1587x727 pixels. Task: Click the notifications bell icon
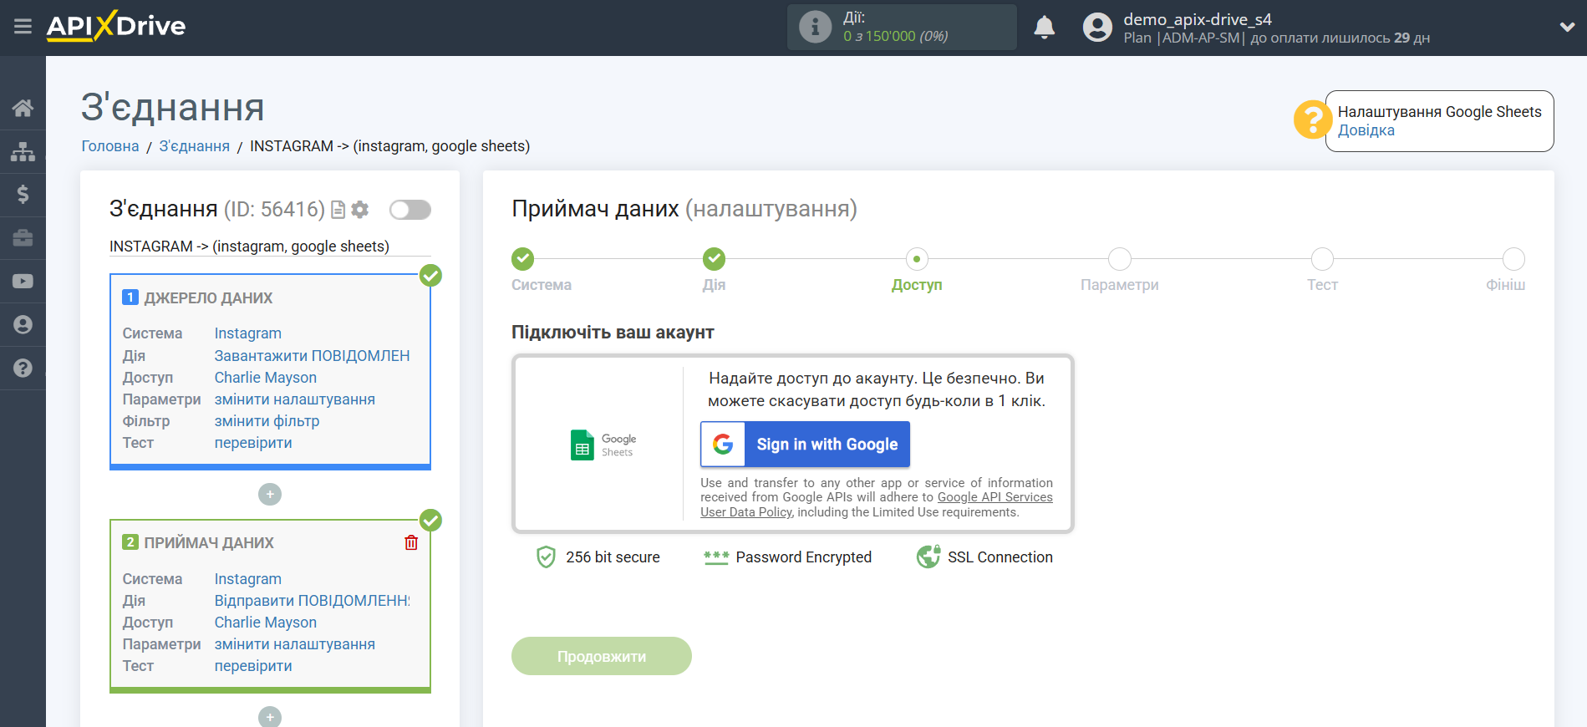coord(1044,28)
